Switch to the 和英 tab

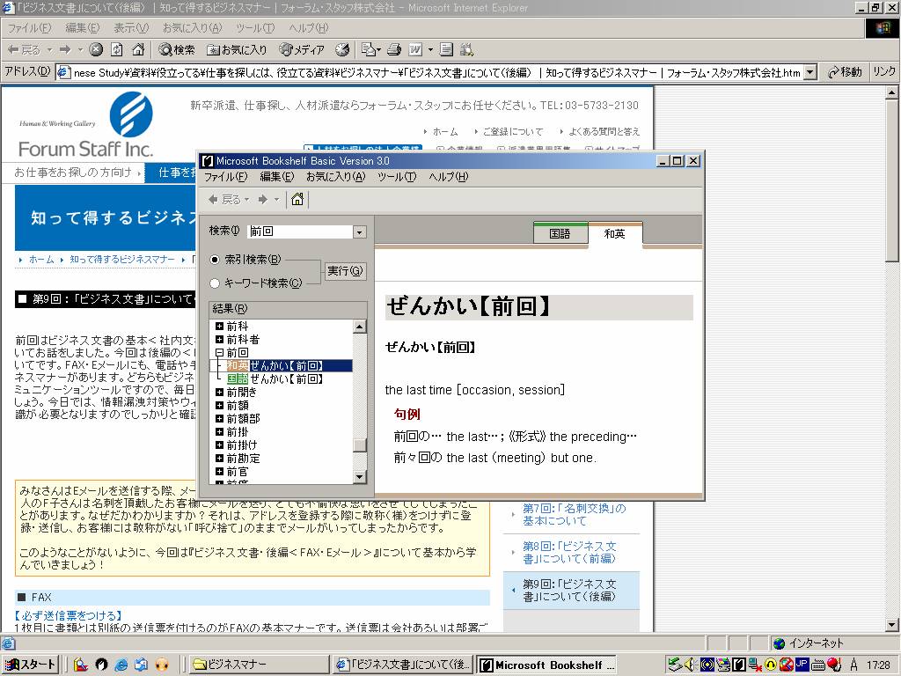click(x=615, y=234)
